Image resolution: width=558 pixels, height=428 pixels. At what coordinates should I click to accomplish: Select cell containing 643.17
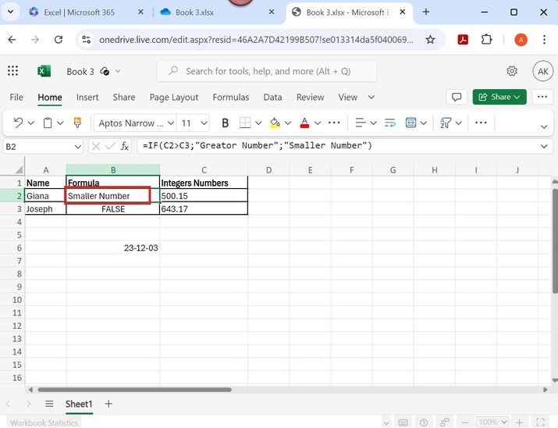coord(204,209)
